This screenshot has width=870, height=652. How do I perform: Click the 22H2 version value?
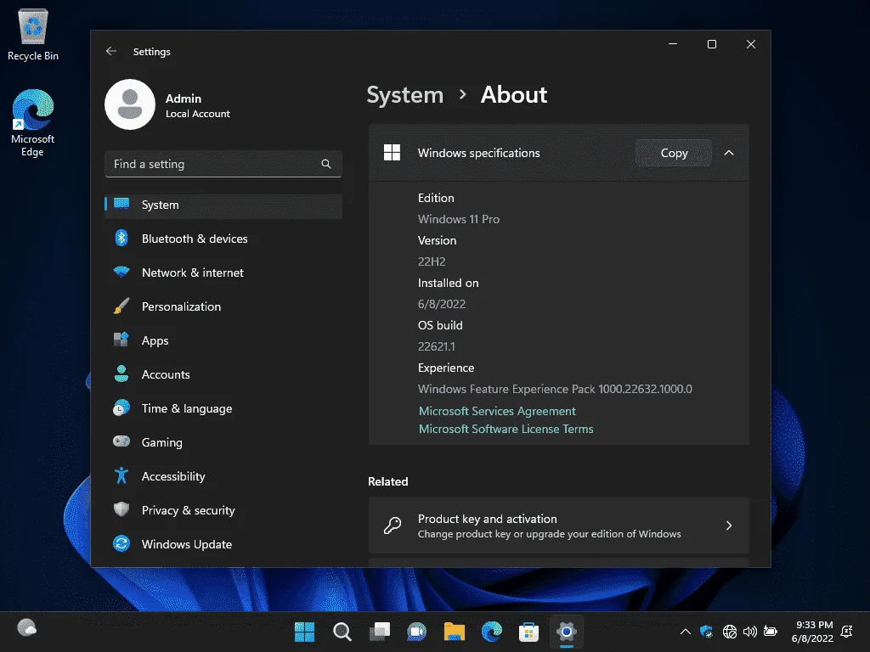tap(432, 261)
